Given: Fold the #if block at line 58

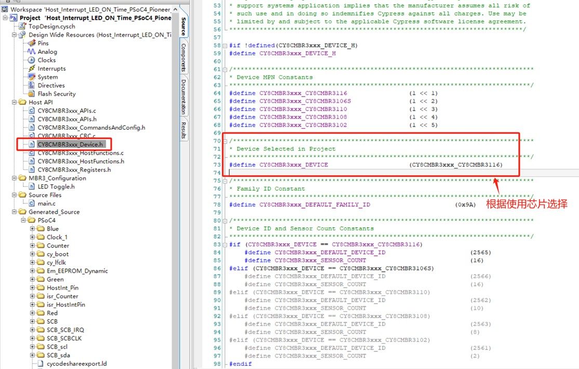Looking at the screenshot, I should 224,46.
